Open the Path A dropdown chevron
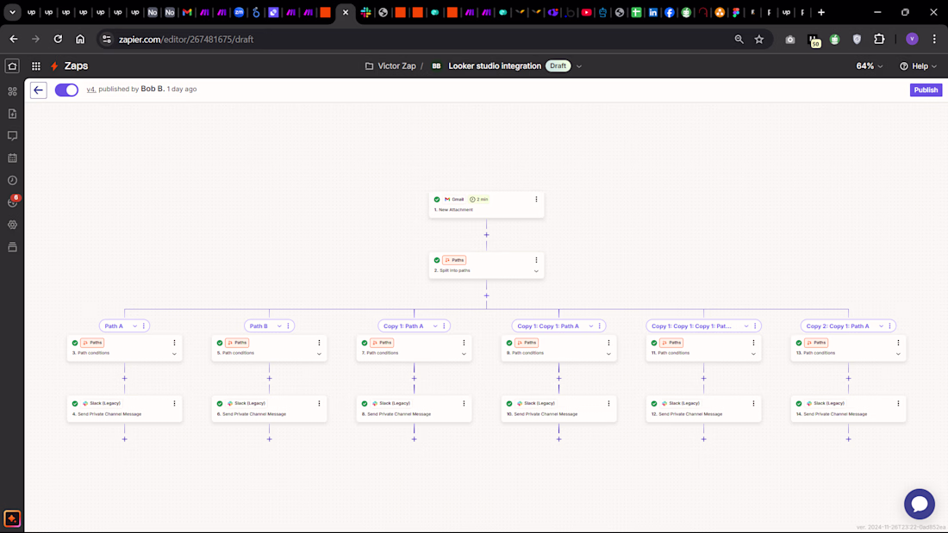Screen dimensions: 948x533 coord(134,326)
